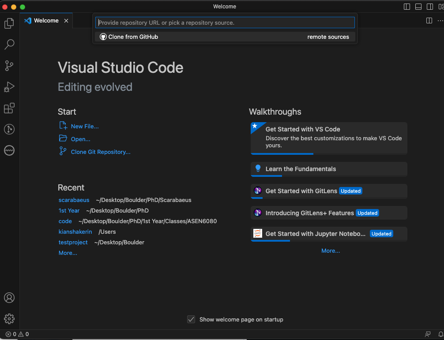Open the Learn the Fundamentals walkthrough
The image size is (444, 340).
click(x=329, y=169)
